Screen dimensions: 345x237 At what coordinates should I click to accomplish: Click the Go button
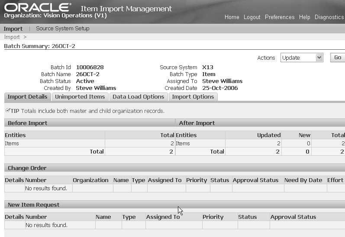click(338, 58)
